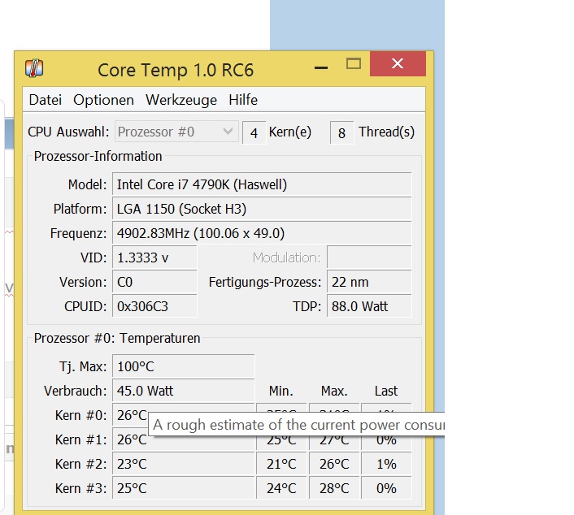Click the TDP value 88.0 Watt
The image size is (574, 515).
click(x=369, y=306)
